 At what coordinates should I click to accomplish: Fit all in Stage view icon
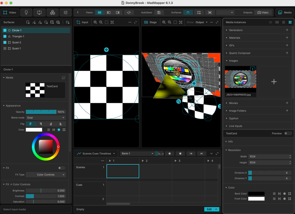point(181,22)
